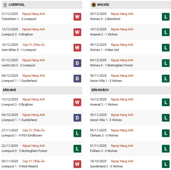Click the W badge for Tottenham 1 - 2 Liverpool

point(77,17)
